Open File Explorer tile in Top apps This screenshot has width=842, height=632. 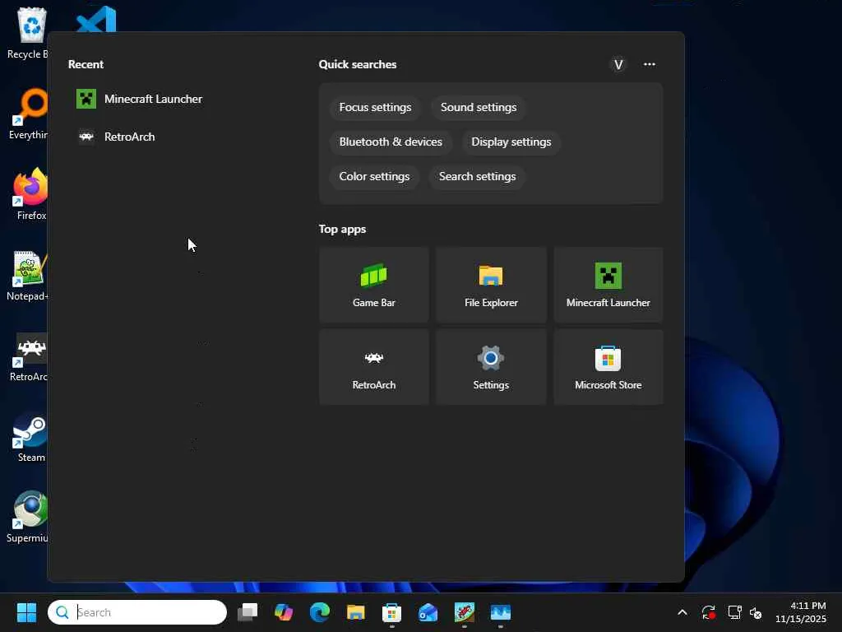[491, 285]
